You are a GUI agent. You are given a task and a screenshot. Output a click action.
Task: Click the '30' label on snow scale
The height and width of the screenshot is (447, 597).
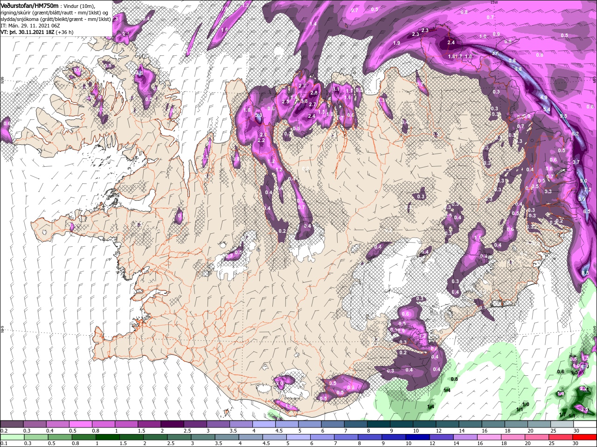[576, 431]
